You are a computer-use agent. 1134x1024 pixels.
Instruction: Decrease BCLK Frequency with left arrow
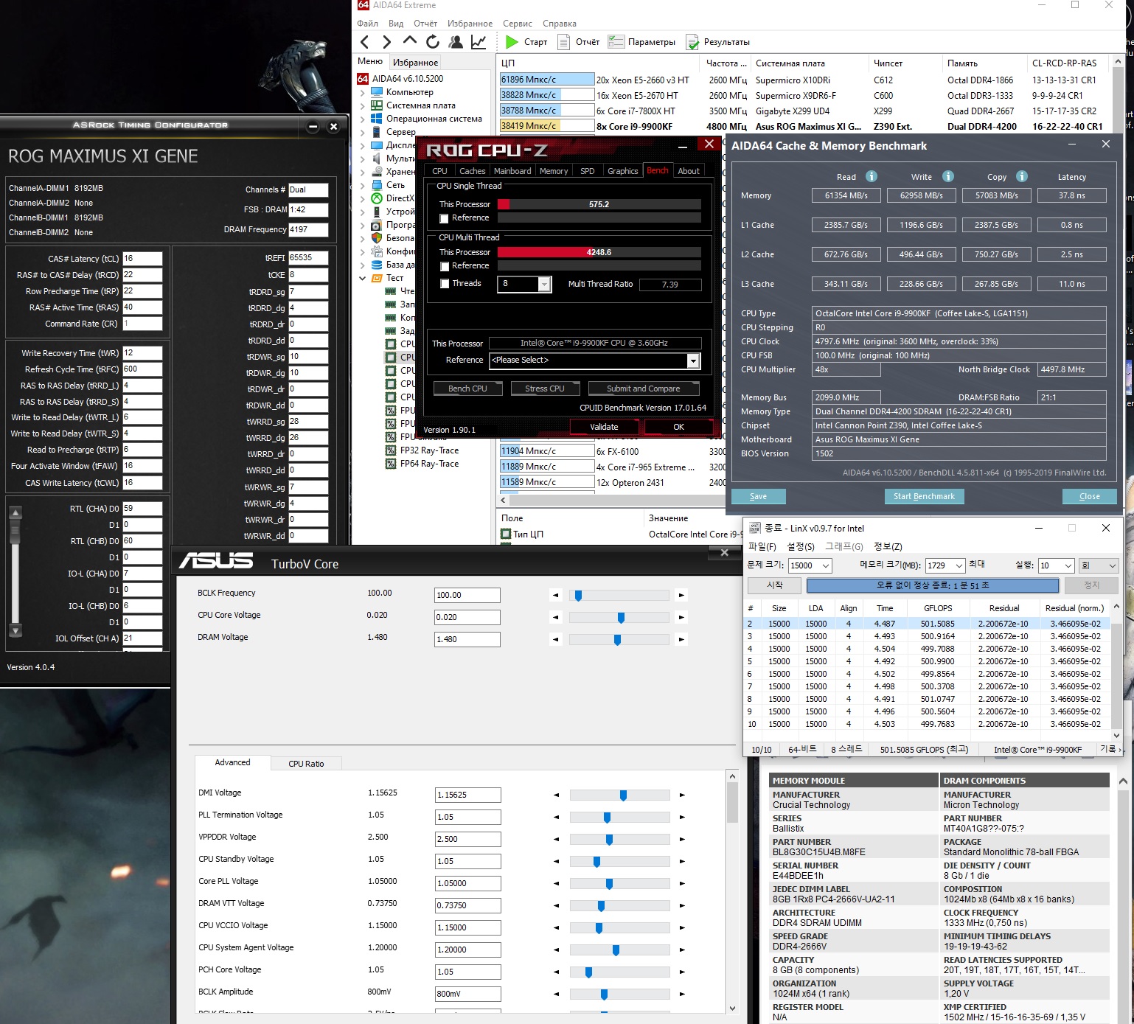click(556, 595)
